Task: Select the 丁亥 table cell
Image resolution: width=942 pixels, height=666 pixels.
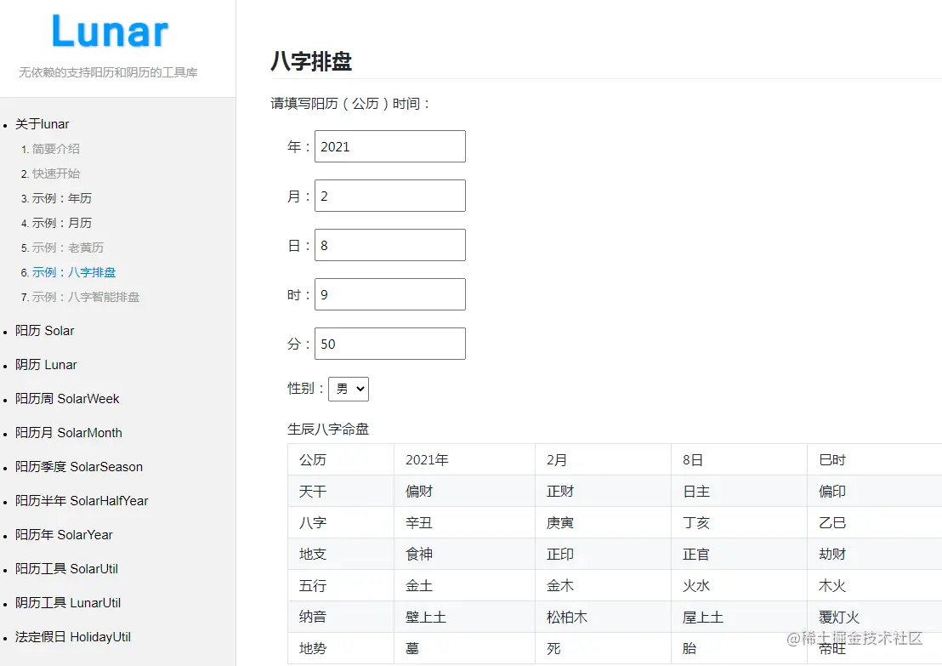Action: pyautogui.click(x=739, y=522)
